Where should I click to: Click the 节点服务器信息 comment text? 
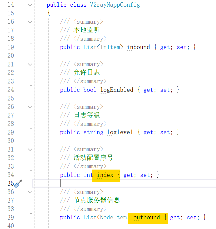click(97, 200)
